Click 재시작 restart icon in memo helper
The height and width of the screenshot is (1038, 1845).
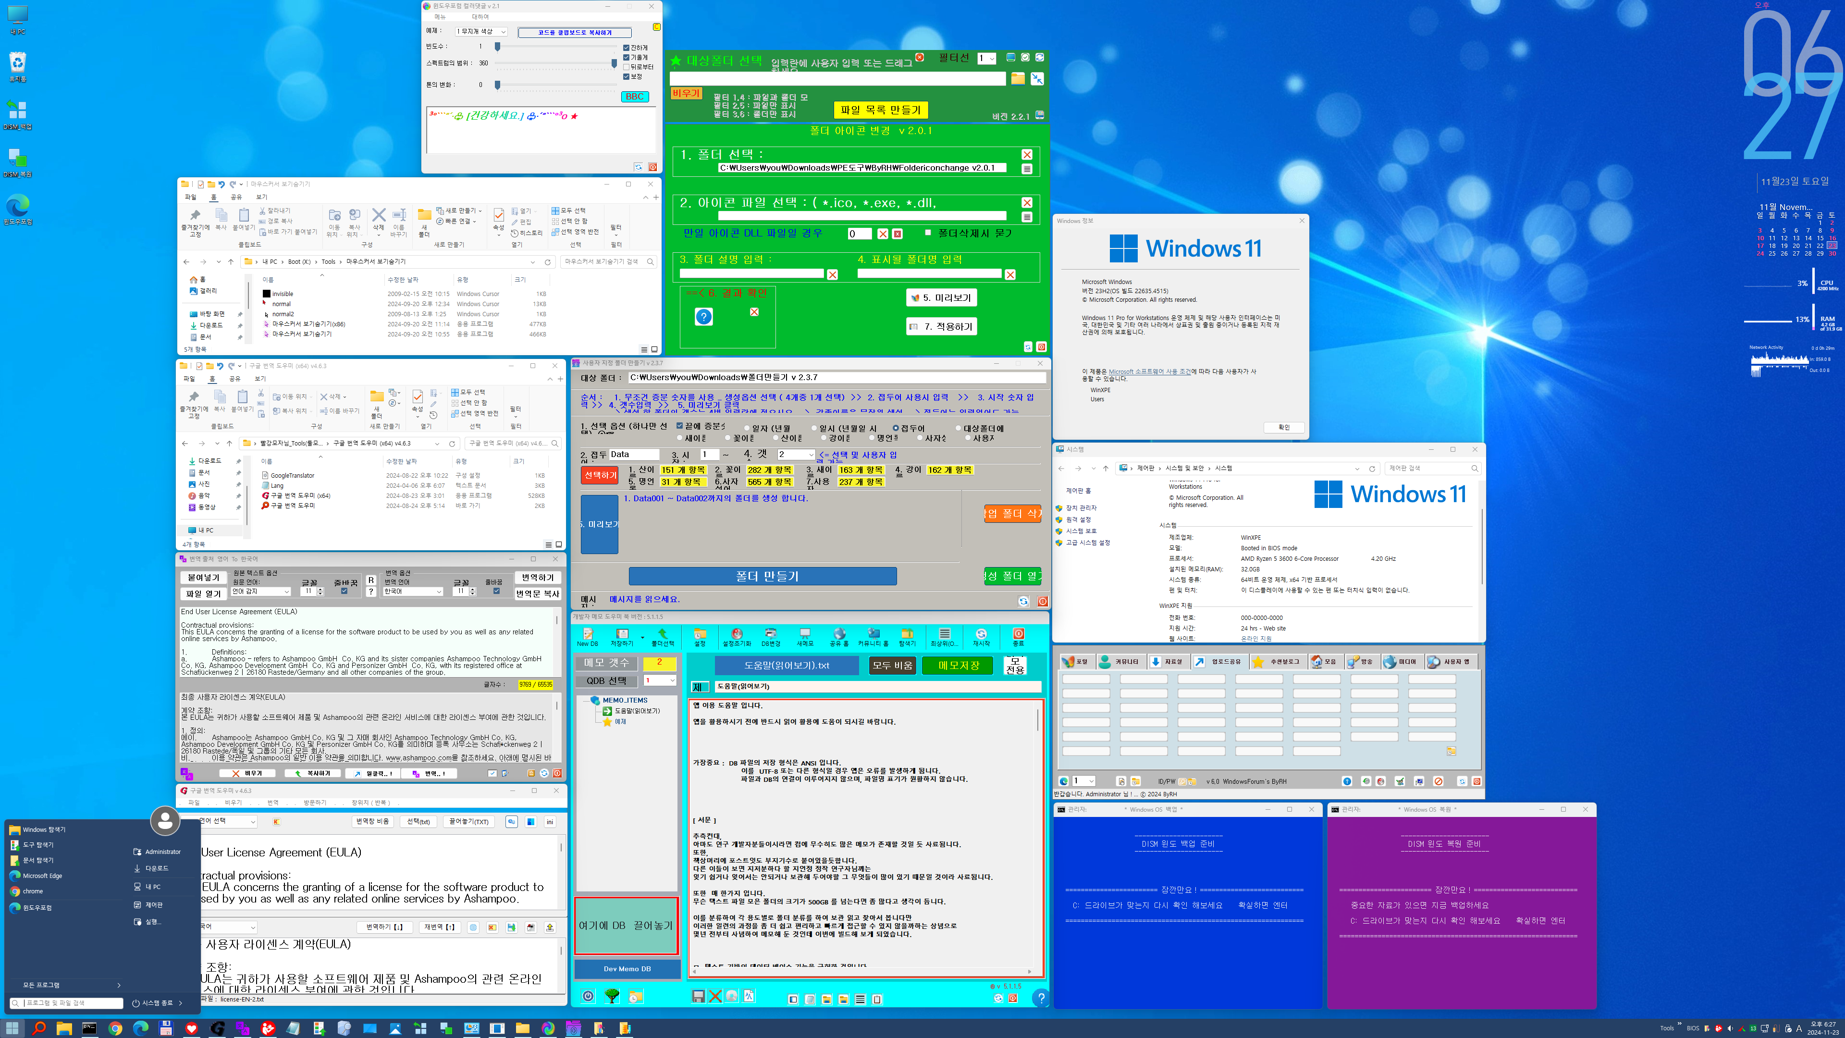pyautogui.click(x=981, y=637)
